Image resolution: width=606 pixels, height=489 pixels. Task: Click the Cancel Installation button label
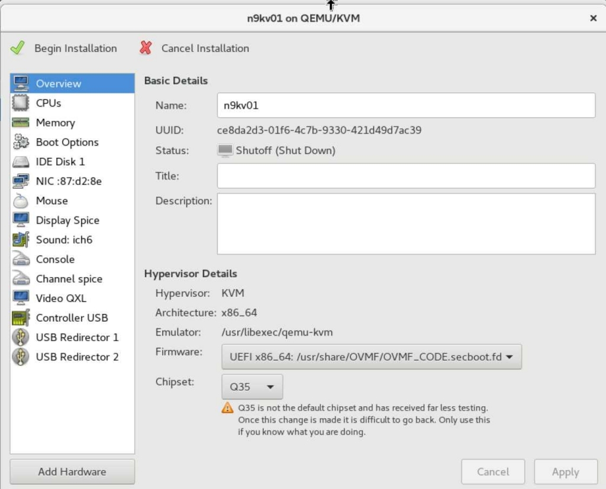click(x=205, y=48)
